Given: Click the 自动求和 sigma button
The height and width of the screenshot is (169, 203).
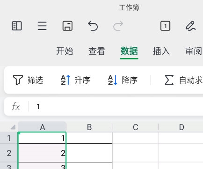Looking at the screenshot, I should pyautogui.click(x=184, y=80).
